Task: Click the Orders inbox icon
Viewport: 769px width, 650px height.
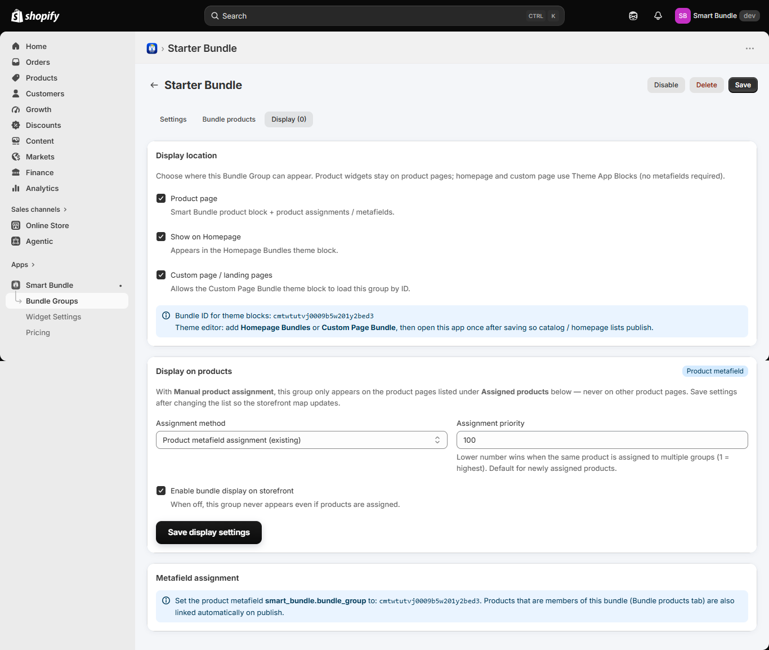Action: click(16, 62)
